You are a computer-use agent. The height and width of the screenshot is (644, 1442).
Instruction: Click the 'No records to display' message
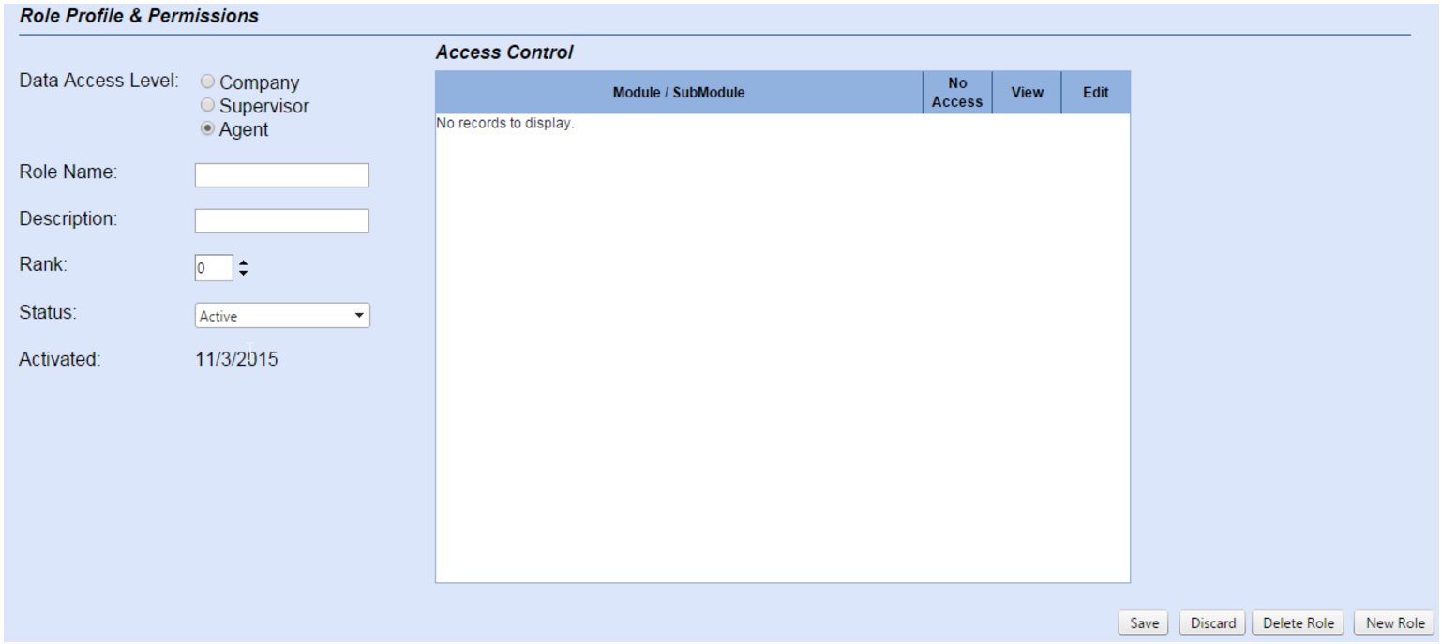(x=505, y=124)
